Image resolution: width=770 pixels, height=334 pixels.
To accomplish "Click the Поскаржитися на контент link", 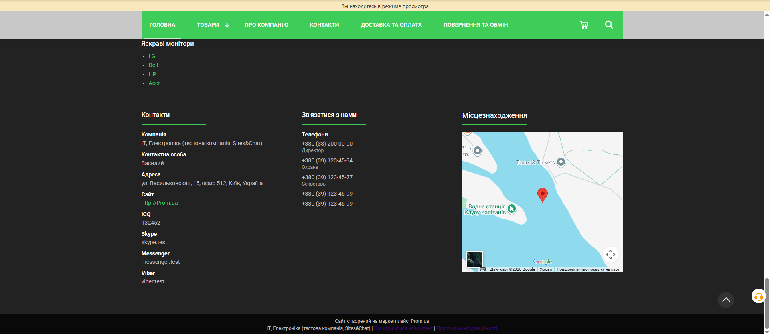I will click(403, 328).
